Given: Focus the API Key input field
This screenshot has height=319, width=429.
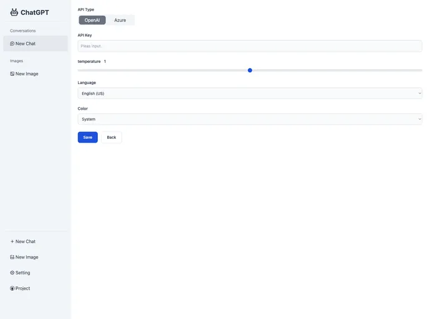Looking at the screenshot, I should pos(249,46).
